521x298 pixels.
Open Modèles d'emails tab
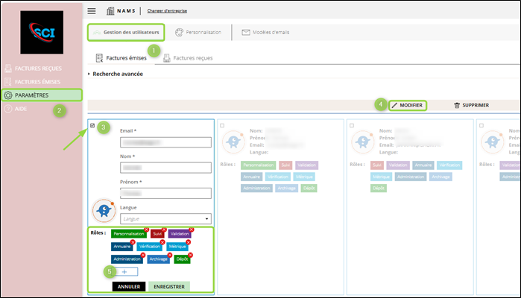tap(265, 33)
